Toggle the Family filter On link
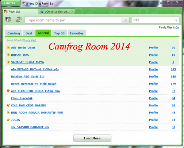This screenshot has height=148, width=184. tap(177, 28)
